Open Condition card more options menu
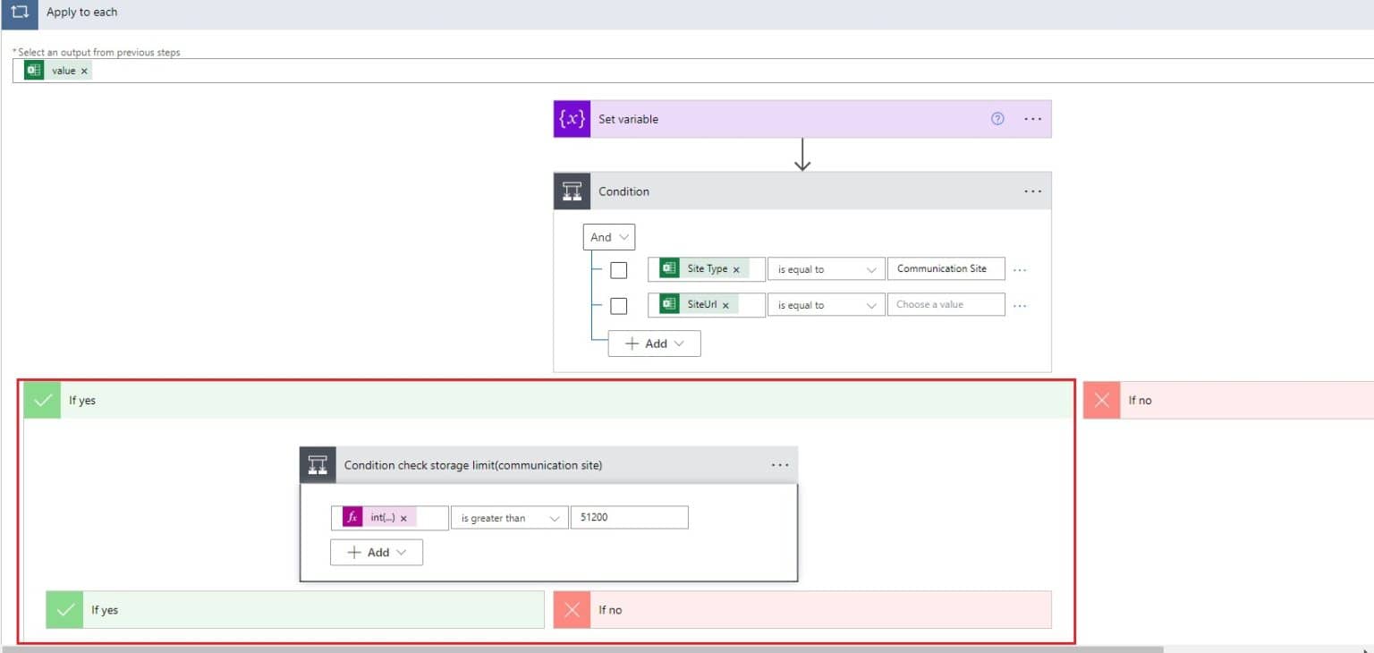Image resolution: width=1374 pixels, height=653 pixels. pos(1032,191)
